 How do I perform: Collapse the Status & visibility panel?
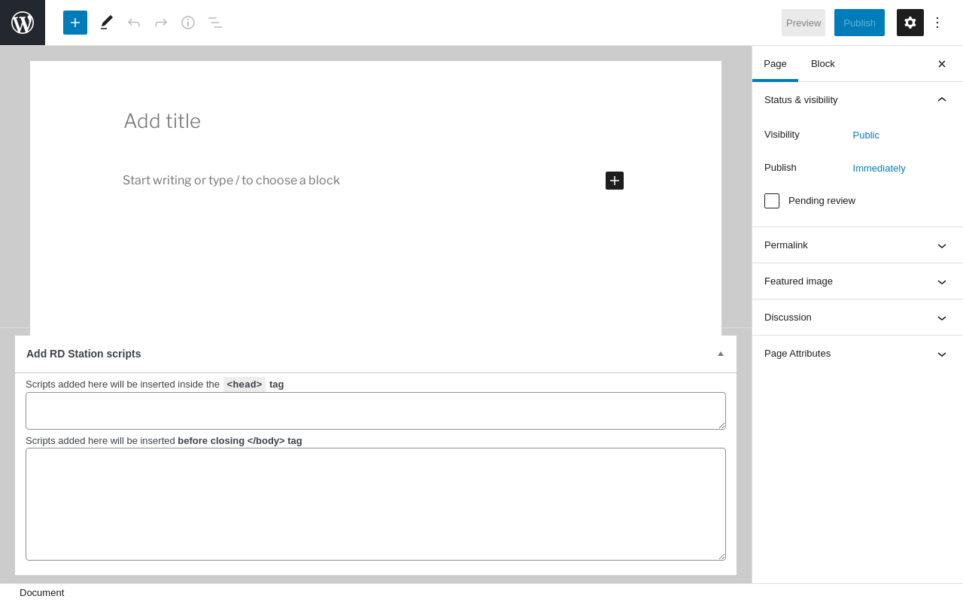pos(858,100)
